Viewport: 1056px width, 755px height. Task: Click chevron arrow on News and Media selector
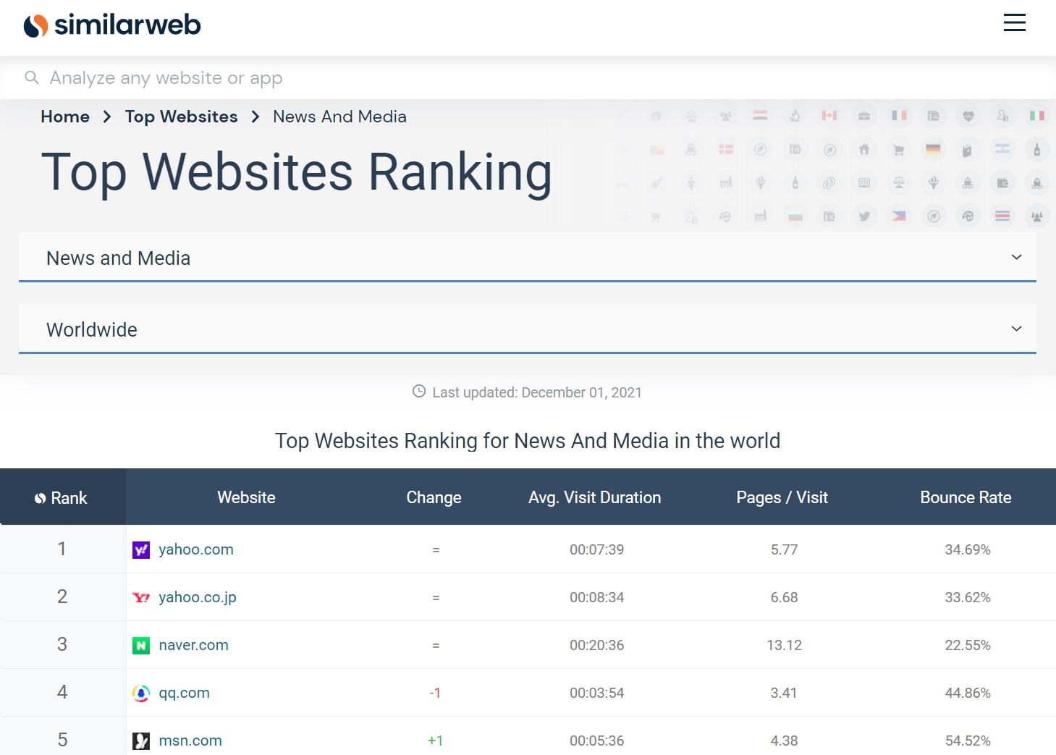(1016, 257)
